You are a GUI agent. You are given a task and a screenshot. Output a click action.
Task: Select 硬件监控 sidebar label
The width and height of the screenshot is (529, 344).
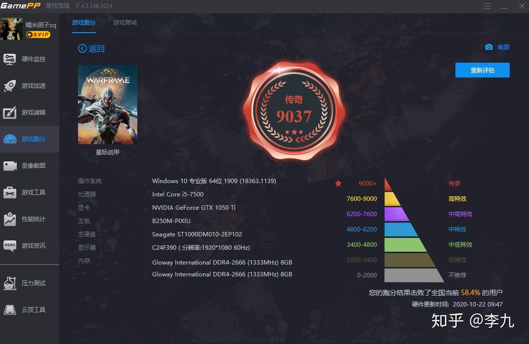(x=34, y=59)
